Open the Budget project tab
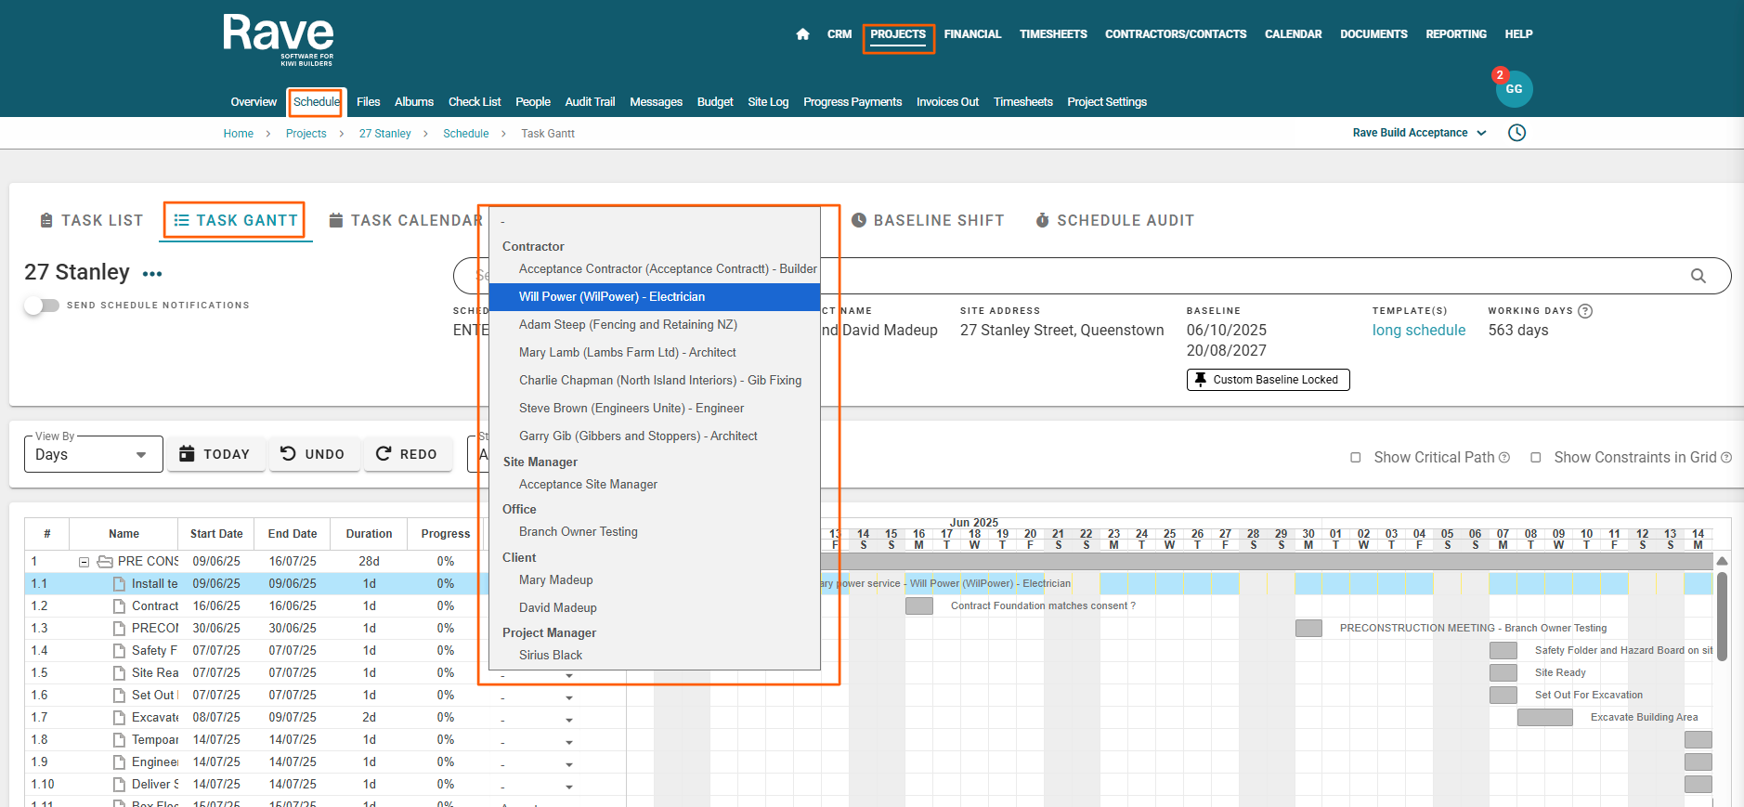 pyautogui.click(x=715, y=102)
